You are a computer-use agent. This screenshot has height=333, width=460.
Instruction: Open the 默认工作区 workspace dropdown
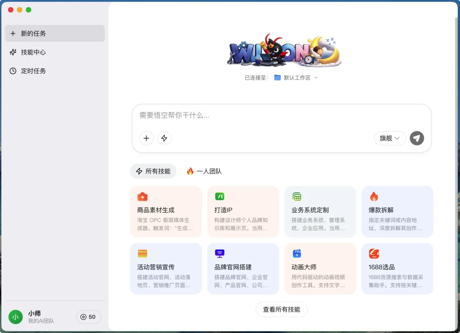pyautogui.click(x=296, y=77)
